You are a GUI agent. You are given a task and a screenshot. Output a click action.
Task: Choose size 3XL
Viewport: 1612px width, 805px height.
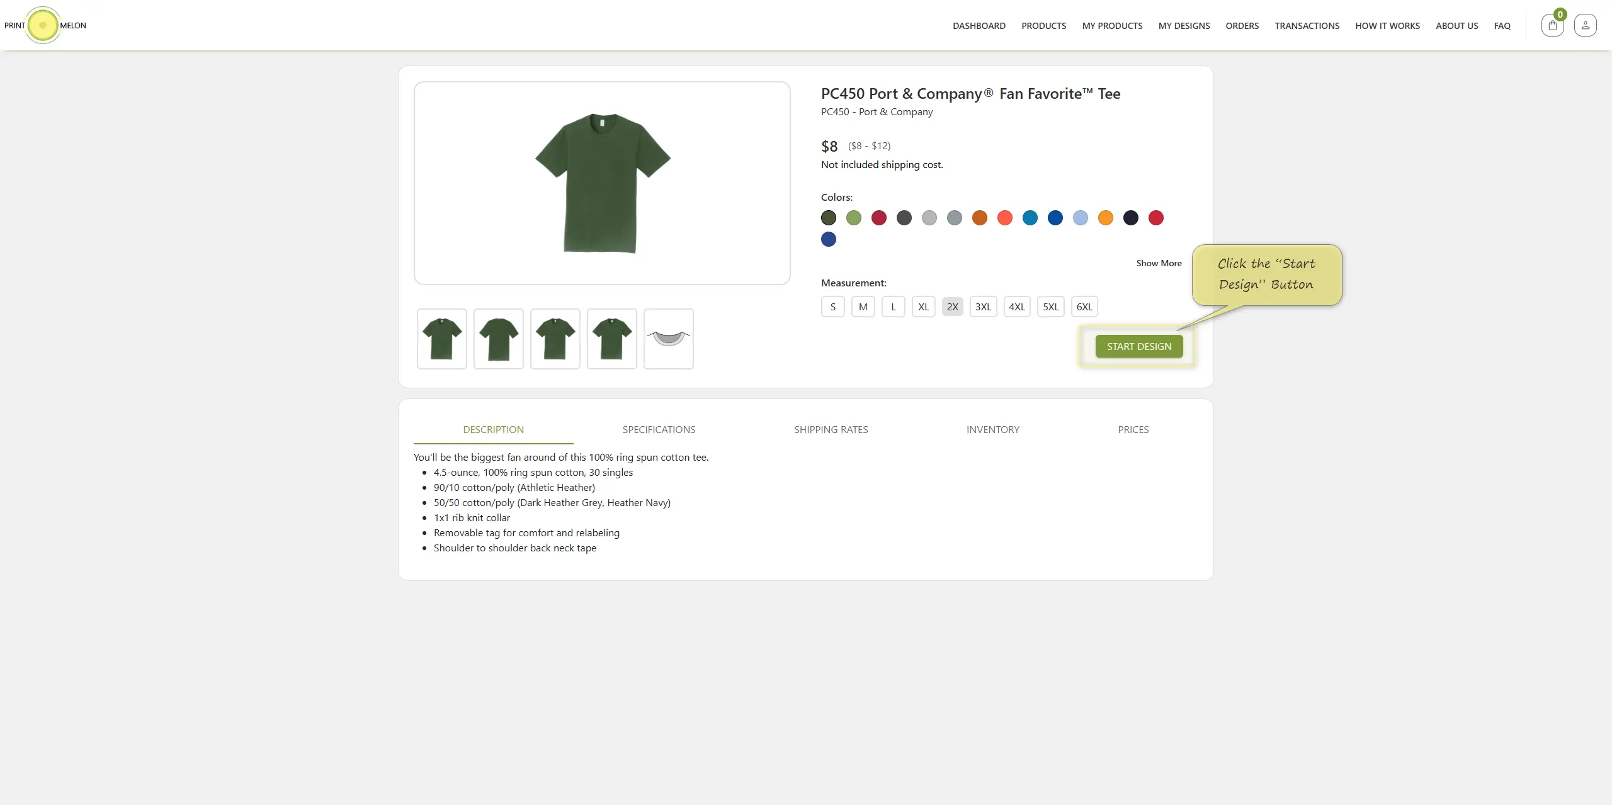[983, 307]
